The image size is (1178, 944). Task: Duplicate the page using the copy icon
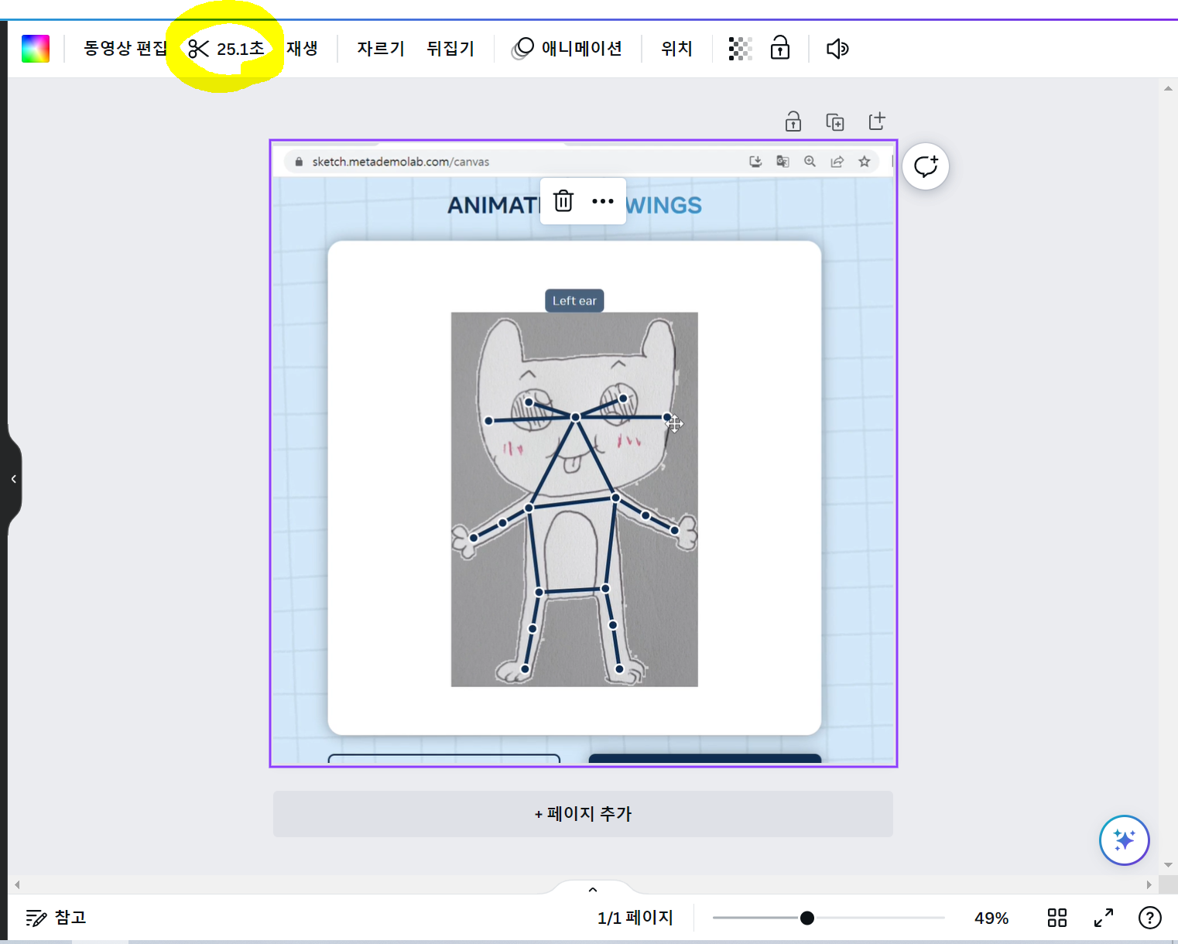(835, 121)
